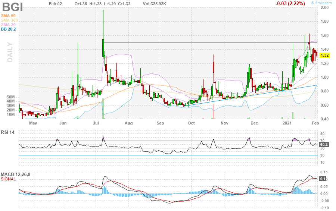Click the large green July volume bar
The height and width of the screenshot is (211, 336).
(103, 109)
